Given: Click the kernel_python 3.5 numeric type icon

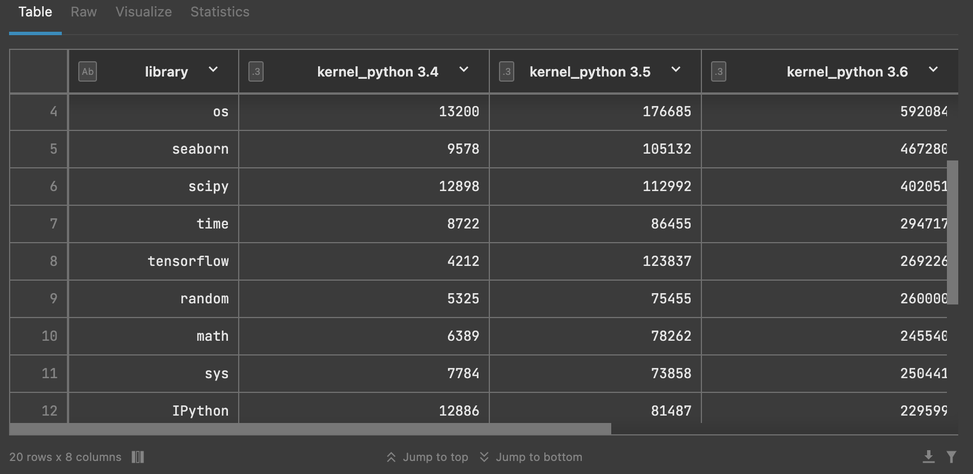Looking at the screenshot, I should pyautogui.click(x=506, y=72).
